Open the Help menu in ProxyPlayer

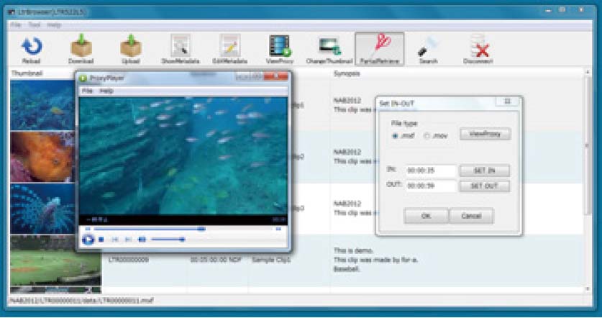[106, 91]
